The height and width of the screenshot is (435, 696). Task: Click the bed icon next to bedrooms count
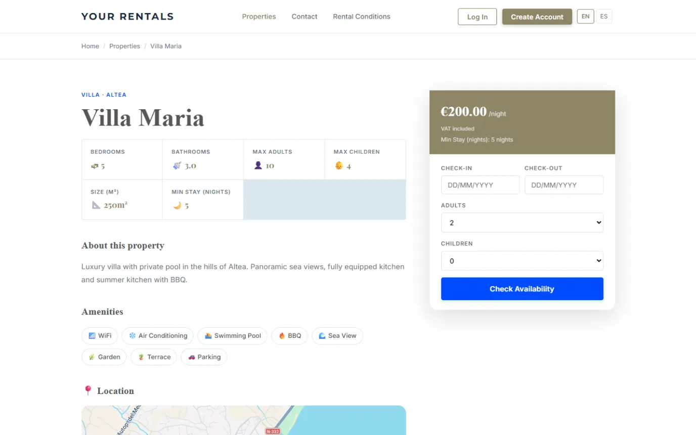94,166
